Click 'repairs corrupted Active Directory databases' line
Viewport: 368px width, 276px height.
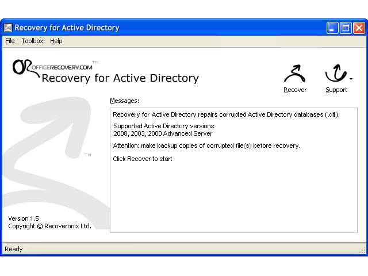click(226, 114)
